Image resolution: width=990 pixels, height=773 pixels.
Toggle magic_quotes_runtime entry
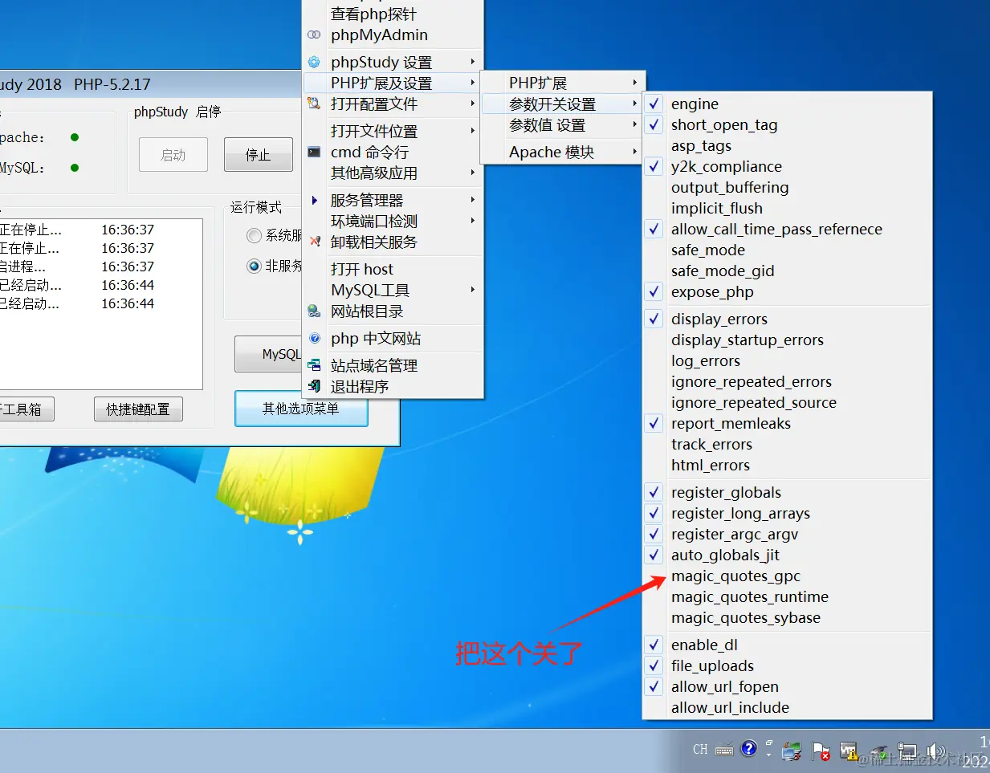pos(788,596)
